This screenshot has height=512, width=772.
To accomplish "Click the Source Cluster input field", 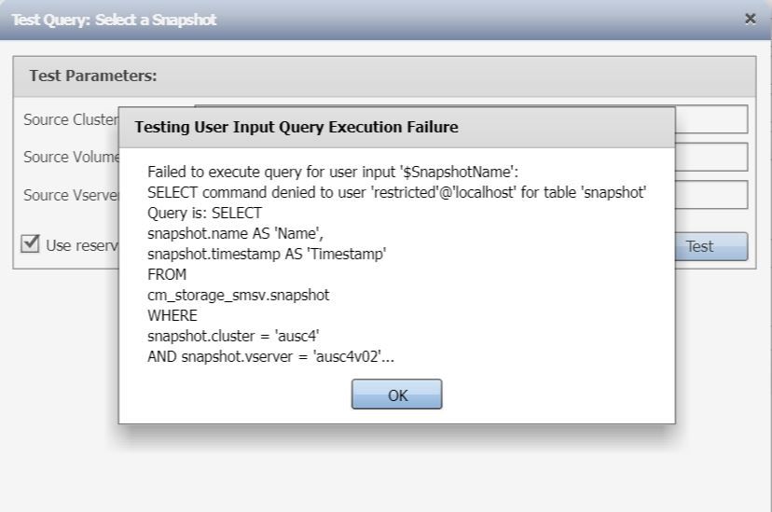I will tap(710, 119).
